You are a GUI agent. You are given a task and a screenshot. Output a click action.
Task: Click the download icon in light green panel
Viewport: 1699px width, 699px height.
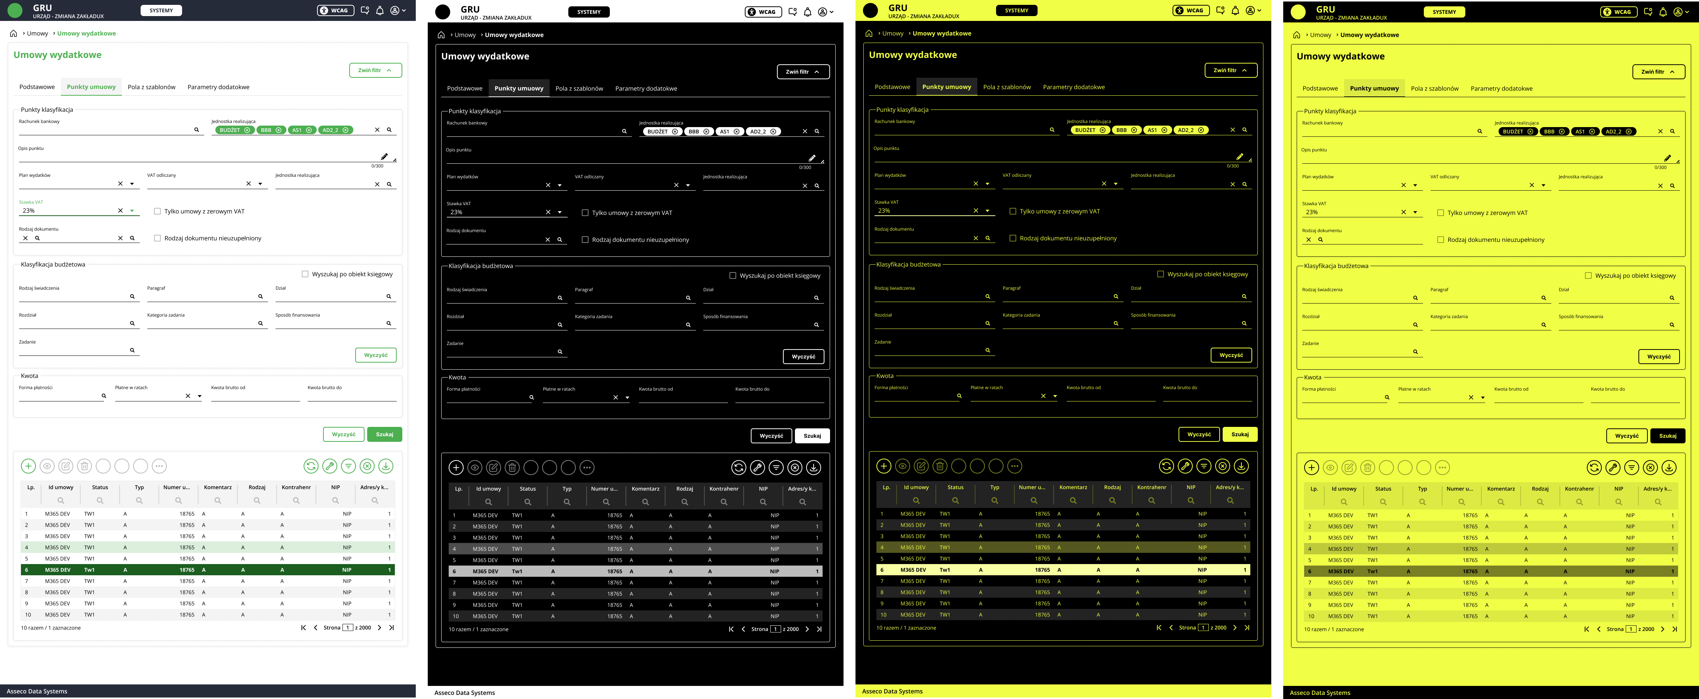coord(386,466)
